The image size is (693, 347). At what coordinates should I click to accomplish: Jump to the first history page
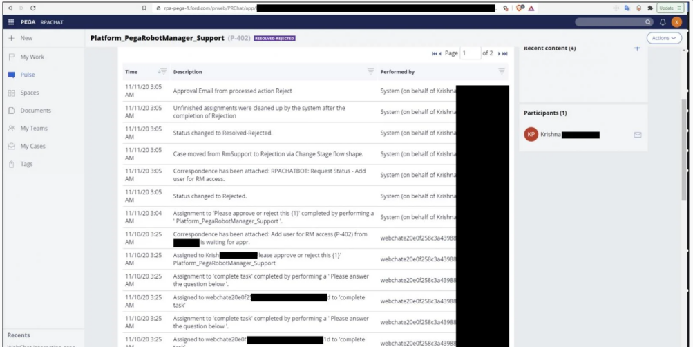click(x=434, y=53)
